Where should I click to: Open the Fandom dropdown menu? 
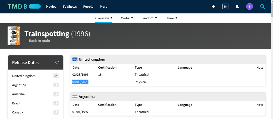(x=149, y=18)
